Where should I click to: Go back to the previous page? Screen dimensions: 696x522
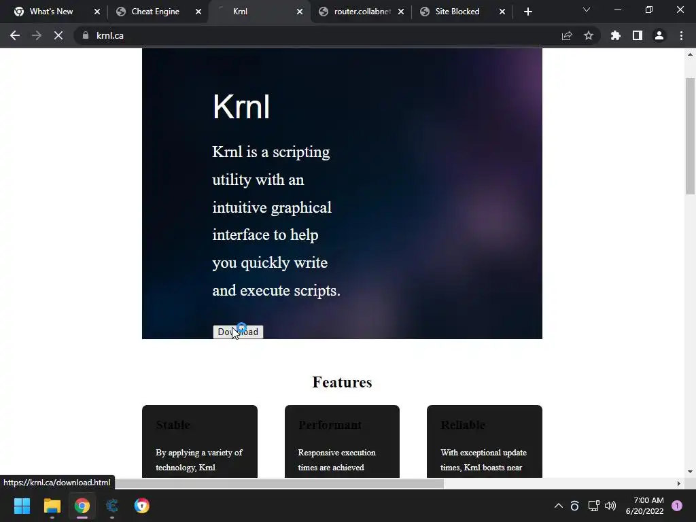tap(15, 35)
